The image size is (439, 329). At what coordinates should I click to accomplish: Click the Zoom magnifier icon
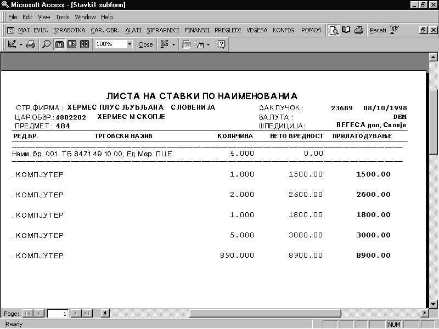(x=46, y=44)
